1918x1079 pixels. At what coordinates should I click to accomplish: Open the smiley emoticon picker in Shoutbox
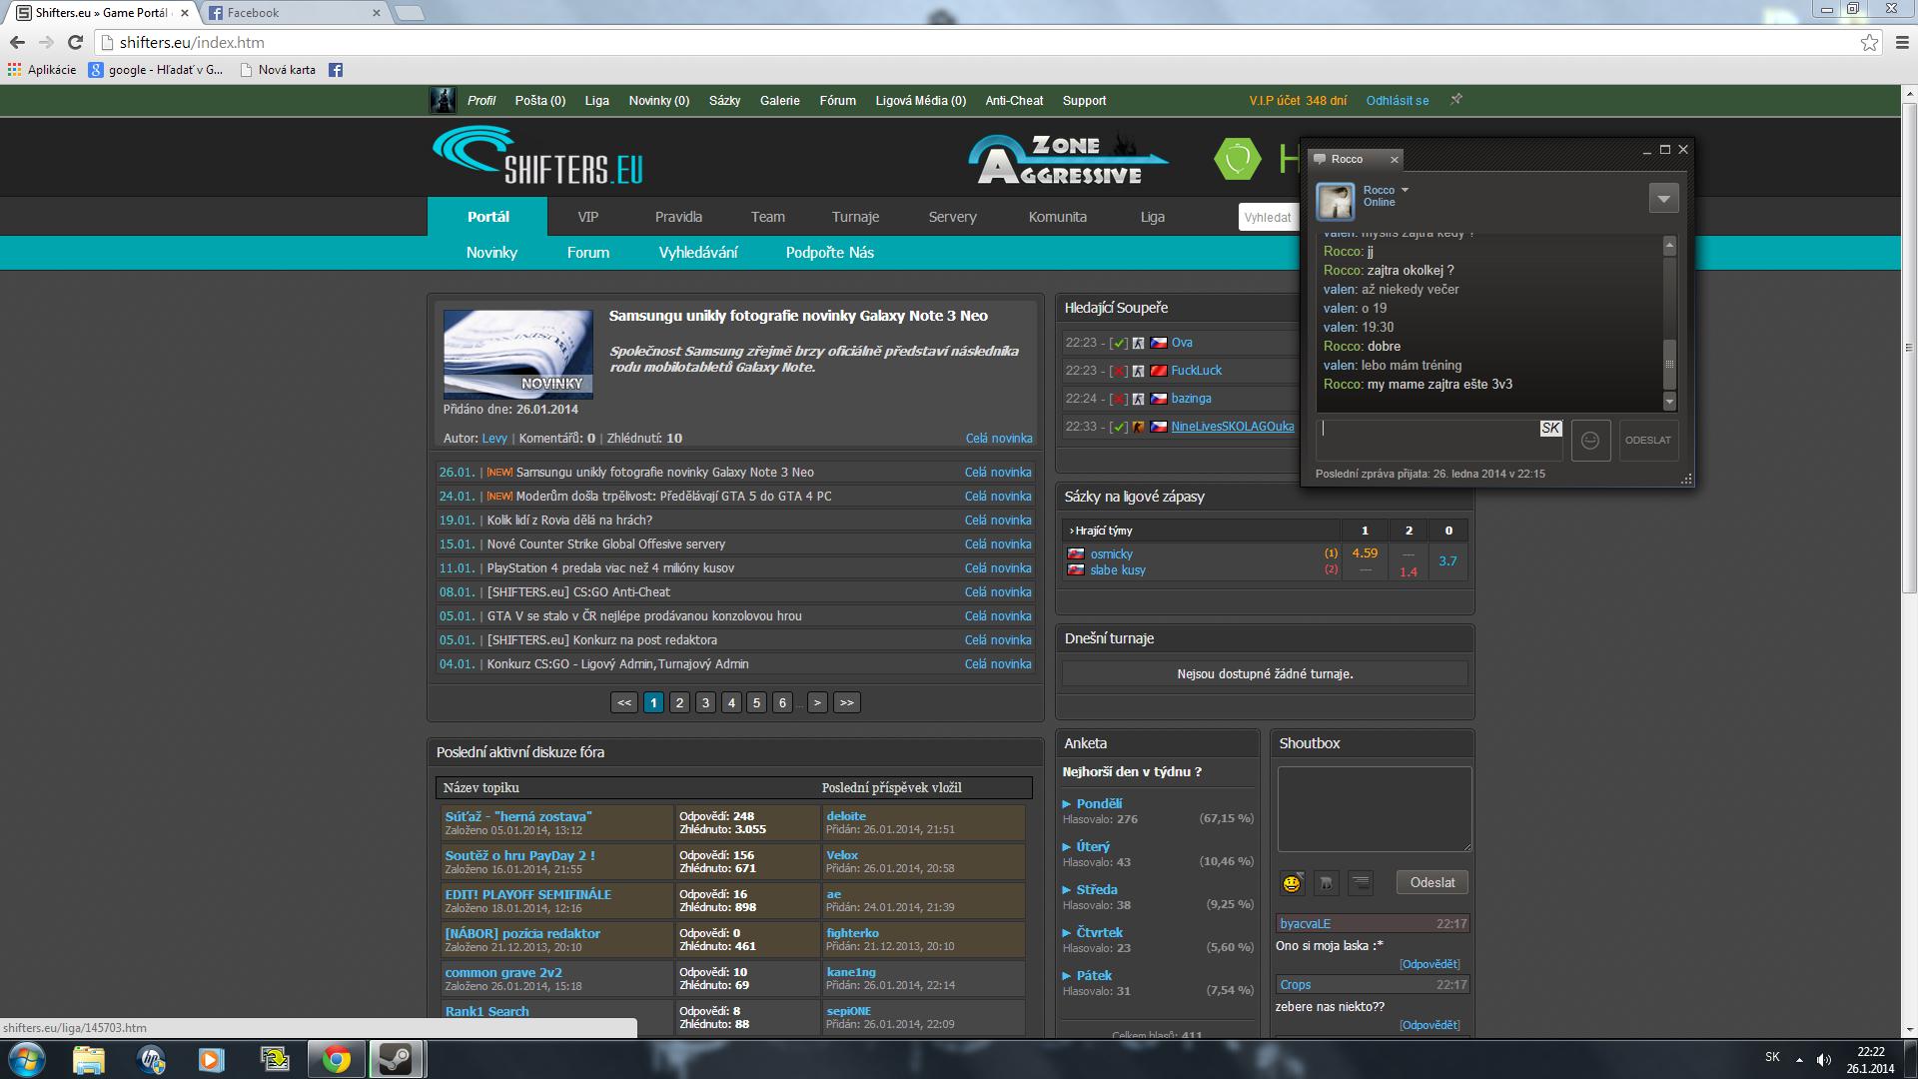click(1292, 883)
